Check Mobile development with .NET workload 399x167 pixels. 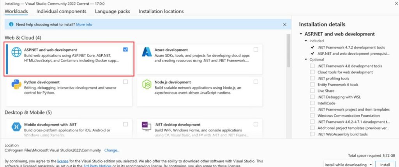pos(125,124)
